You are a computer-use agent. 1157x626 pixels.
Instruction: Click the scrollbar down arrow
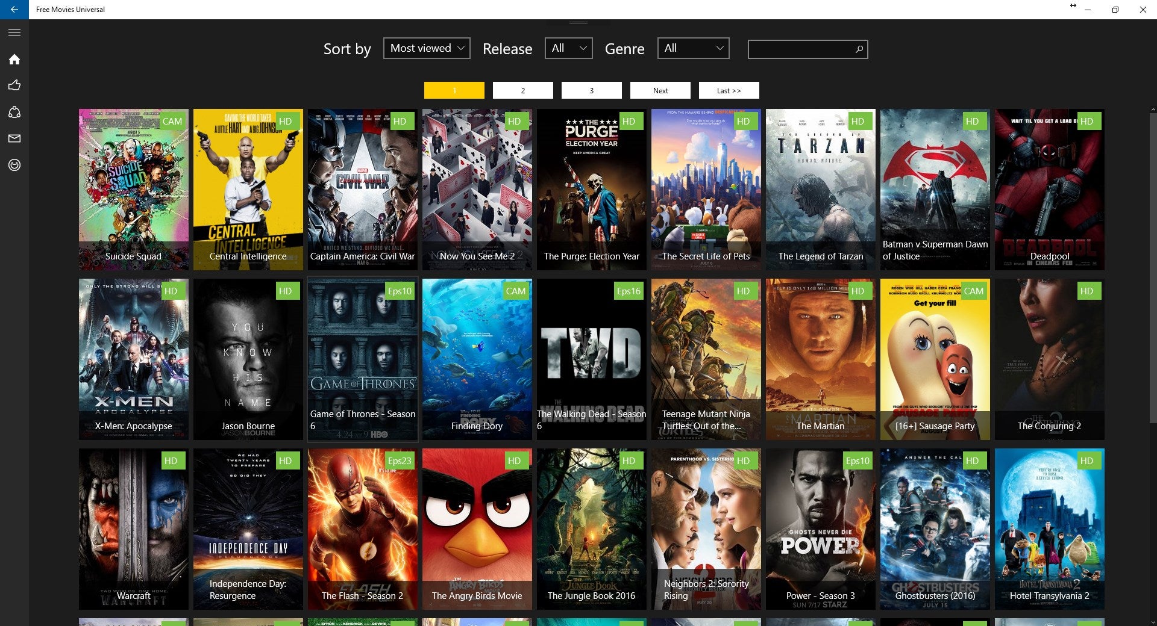click(1153, 622)
